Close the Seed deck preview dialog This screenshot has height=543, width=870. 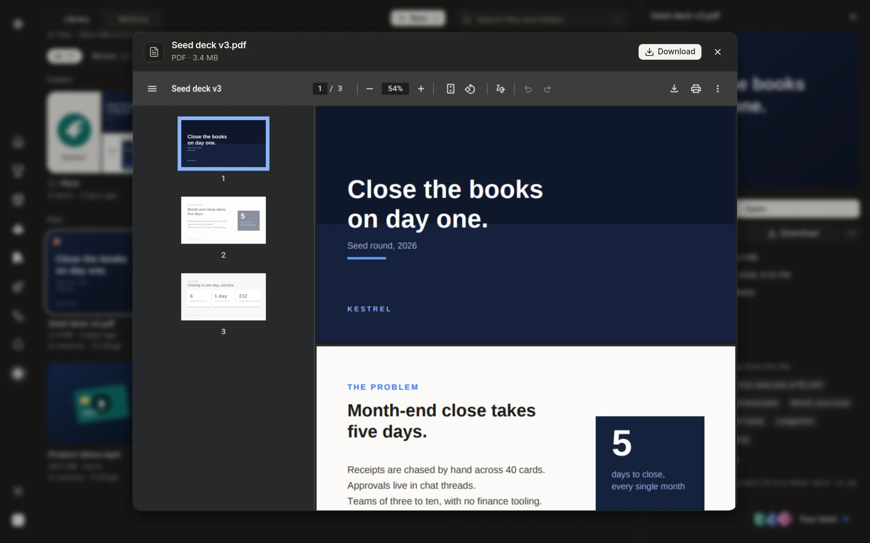pyautogui.click(x=717, y=52)
